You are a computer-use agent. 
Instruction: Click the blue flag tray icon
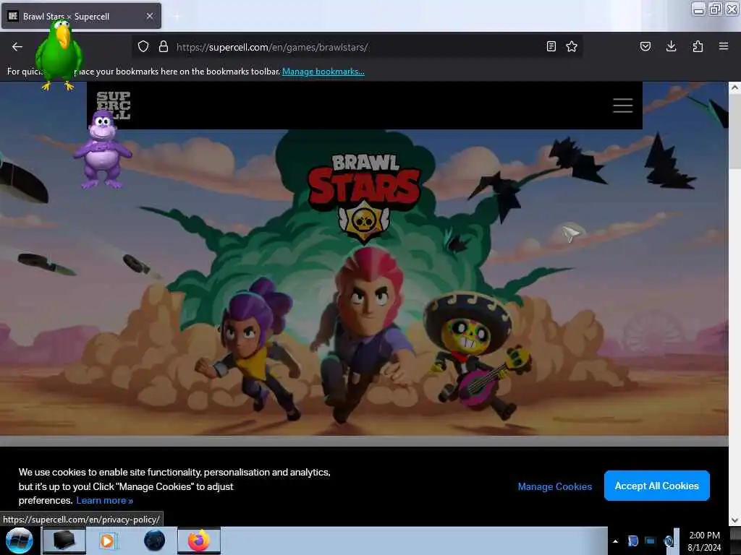tap(632, 541)
